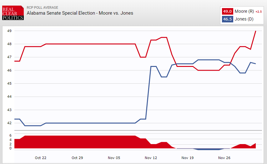
Task: Select the Jones (D) legend label
Action: tap(244, 19)
